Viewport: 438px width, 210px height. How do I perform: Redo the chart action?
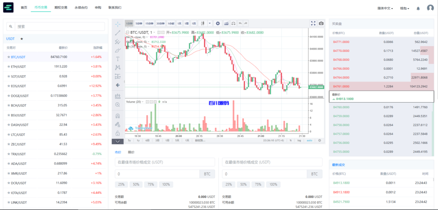coord(246,24)
